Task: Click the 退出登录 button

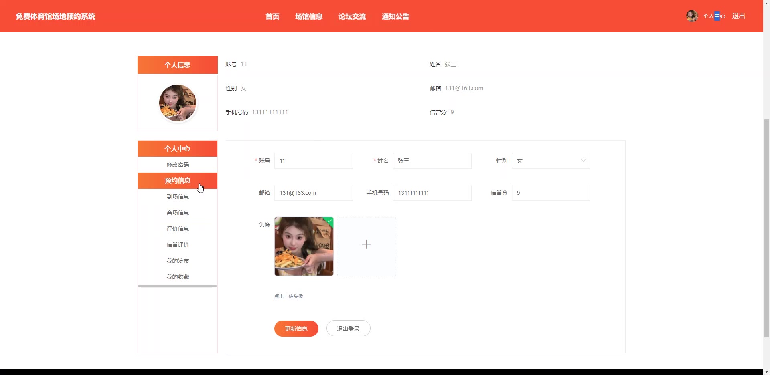Action: (349, 329)
